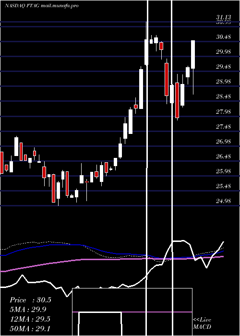The width and height of the screenshot is (240, 336).
Task: Select the 25.98 price axis label
Action: (224, 171)
